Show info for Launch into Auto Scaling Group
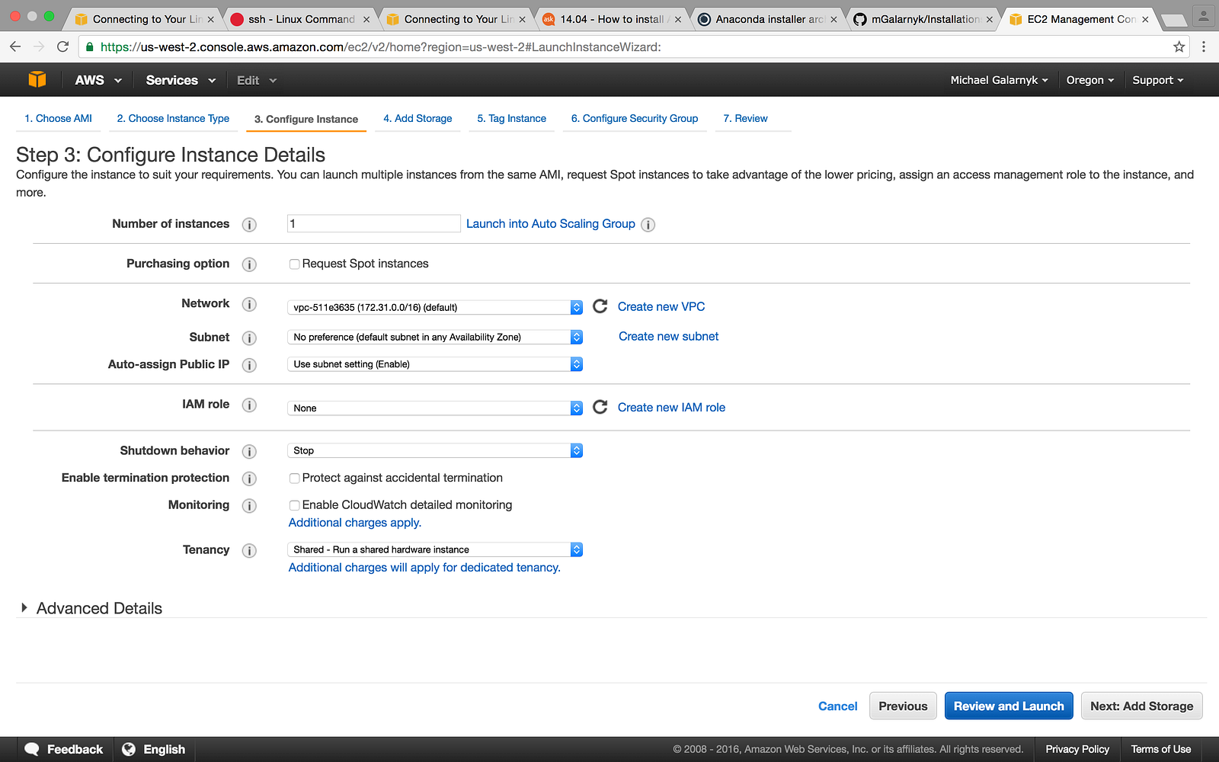 [648, 225]
